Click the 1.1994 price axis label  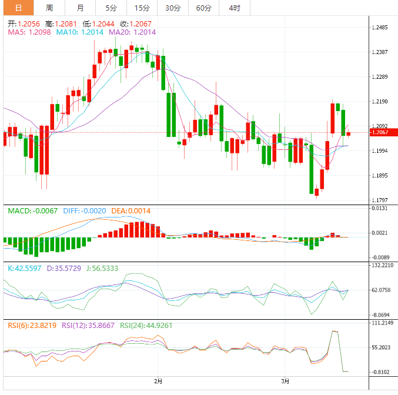pyautogui.click(x=380, y=151)
